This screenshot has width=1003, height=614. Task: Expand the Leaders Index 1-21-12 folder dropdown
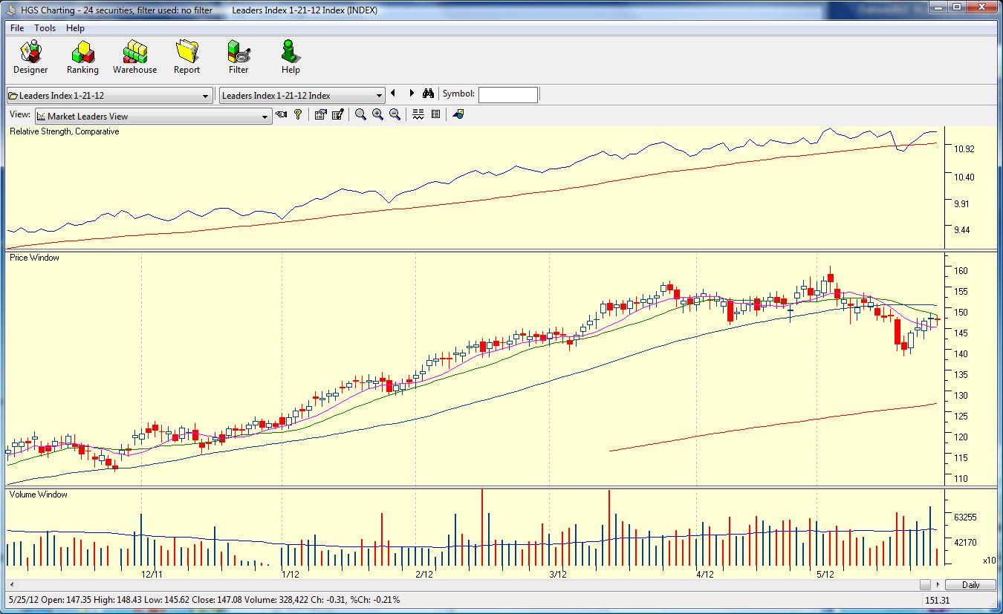206,96
